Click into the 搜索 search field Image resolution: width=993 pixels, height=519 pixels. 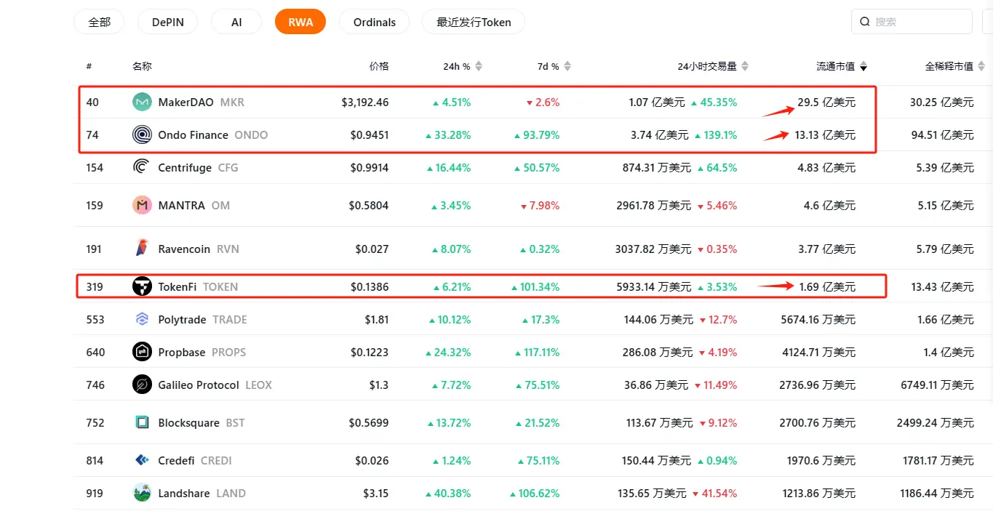click(912, 22)
